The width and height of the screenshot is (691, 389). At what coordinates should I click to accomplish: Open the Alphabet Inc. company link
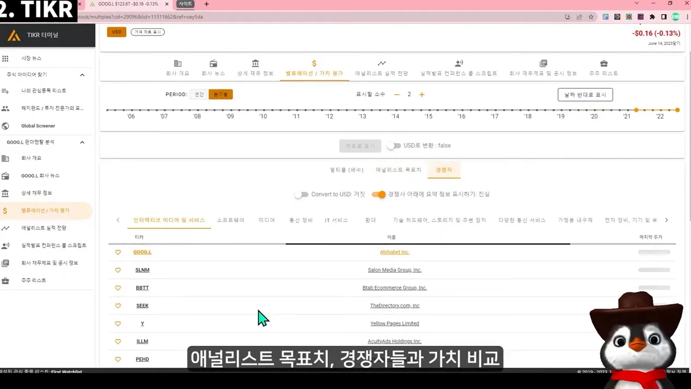394,252
